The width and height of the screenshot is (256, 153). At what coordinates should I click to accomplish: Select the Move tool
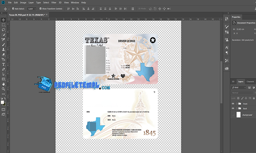pyautogui.click(x=3, y=20)
